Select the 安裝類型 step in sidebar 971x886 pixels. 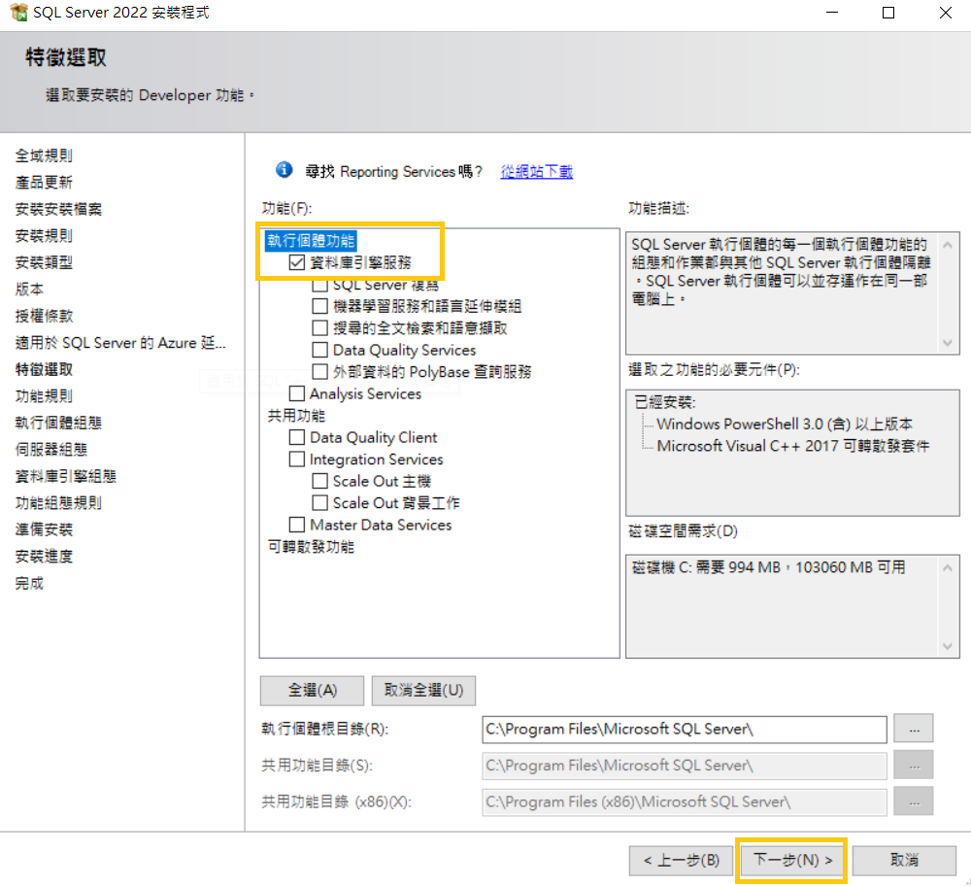[44, 262]
